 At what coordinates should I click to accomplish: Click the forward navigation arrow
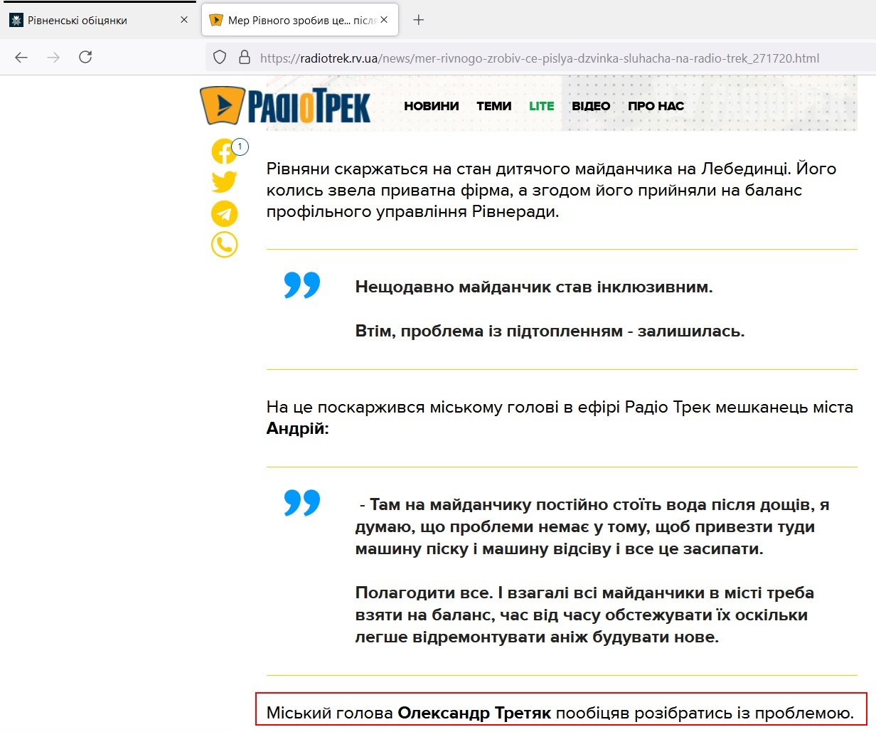53,58
